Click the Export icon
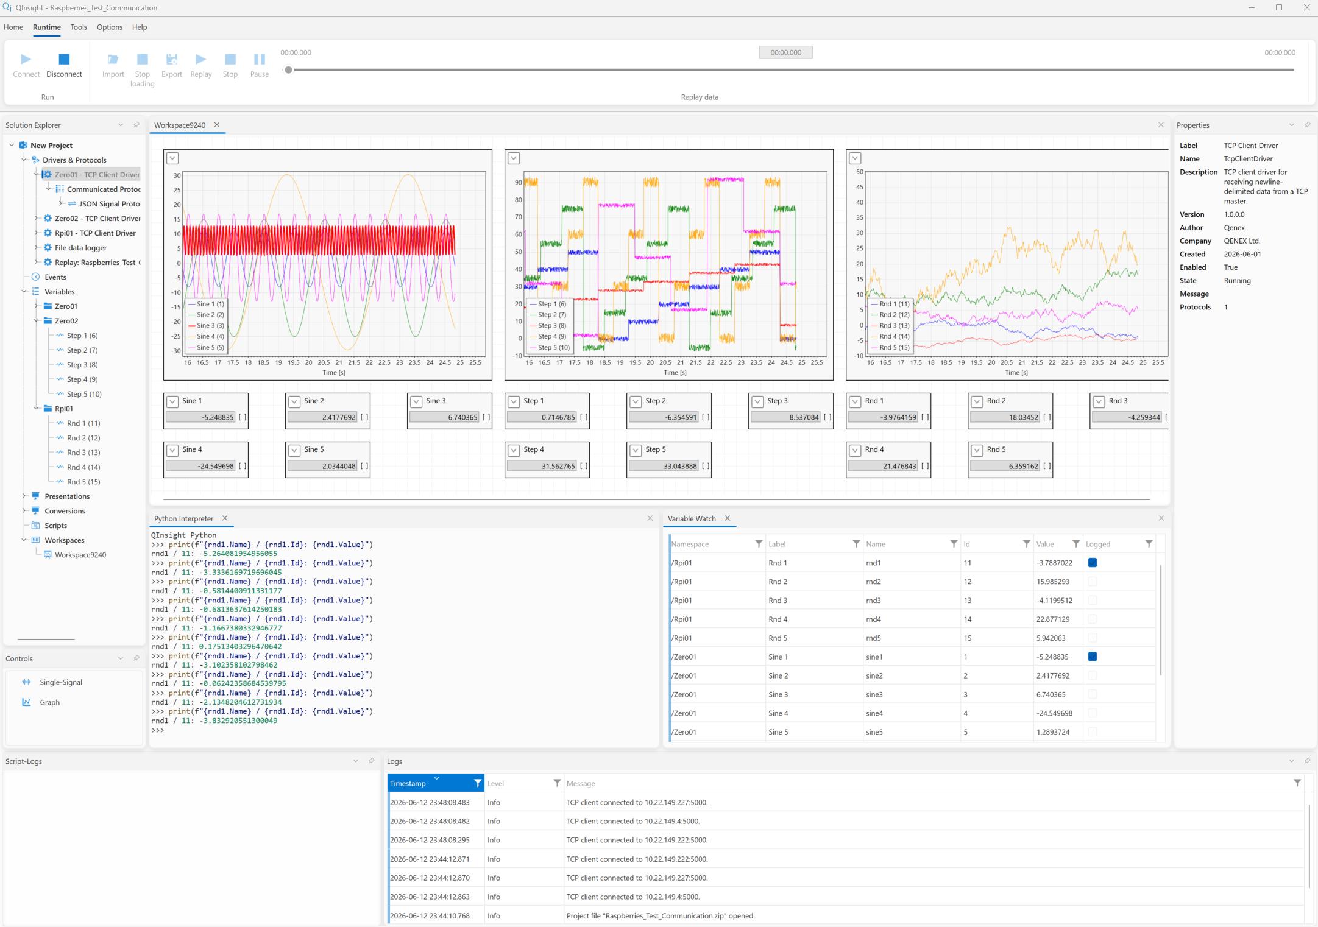Viewport: 1318px width, 927px height. (x=172, y=59)
